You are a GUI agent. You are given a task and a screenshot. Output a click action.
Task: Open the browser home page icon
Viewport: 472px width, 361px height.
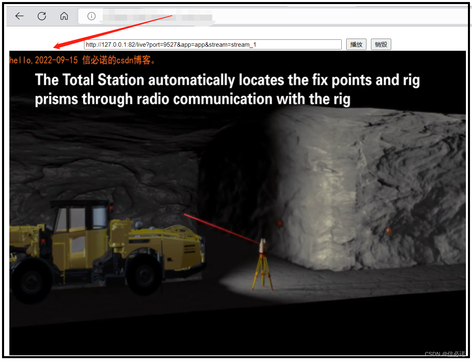(64, 16)
